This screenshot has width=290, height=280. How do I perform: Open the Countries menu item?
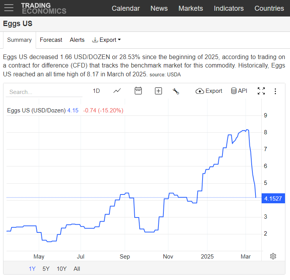(269, 8)
